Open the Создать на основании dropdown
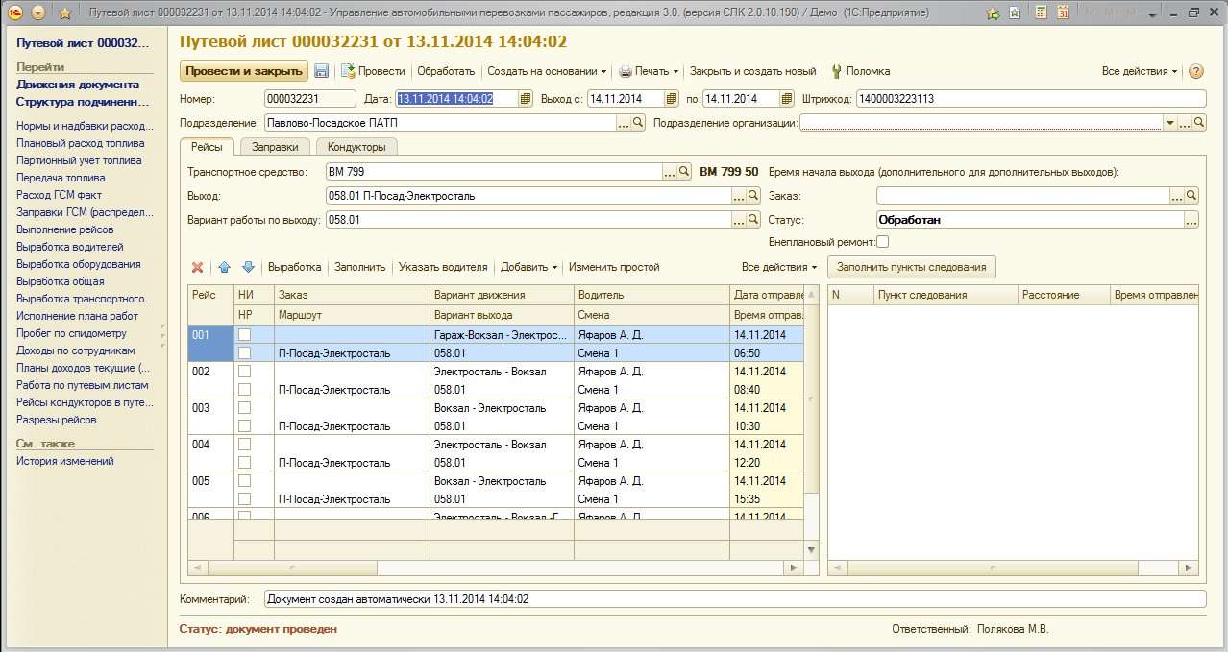 [547, 71]
